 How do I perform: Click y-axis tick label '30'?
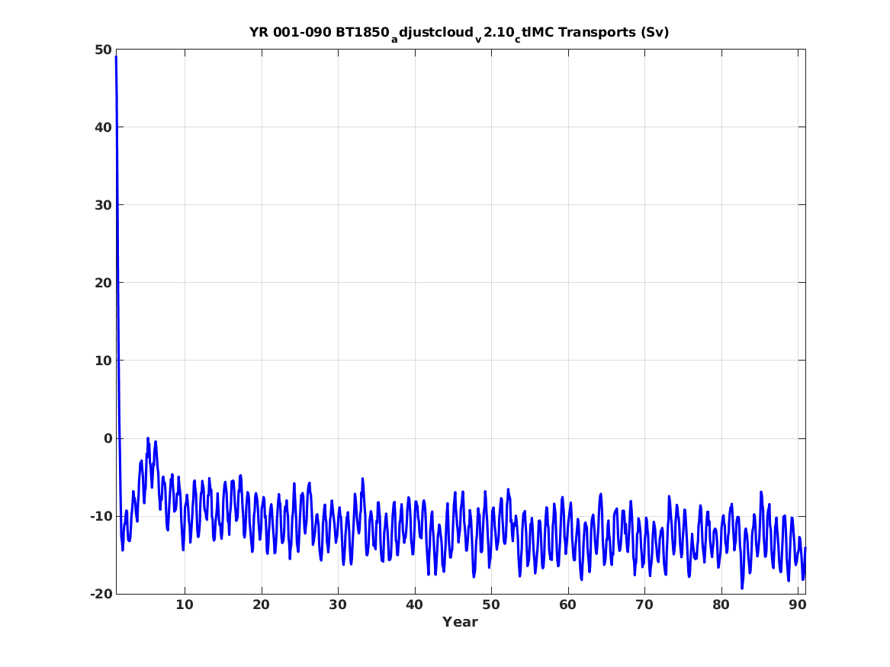103,205
